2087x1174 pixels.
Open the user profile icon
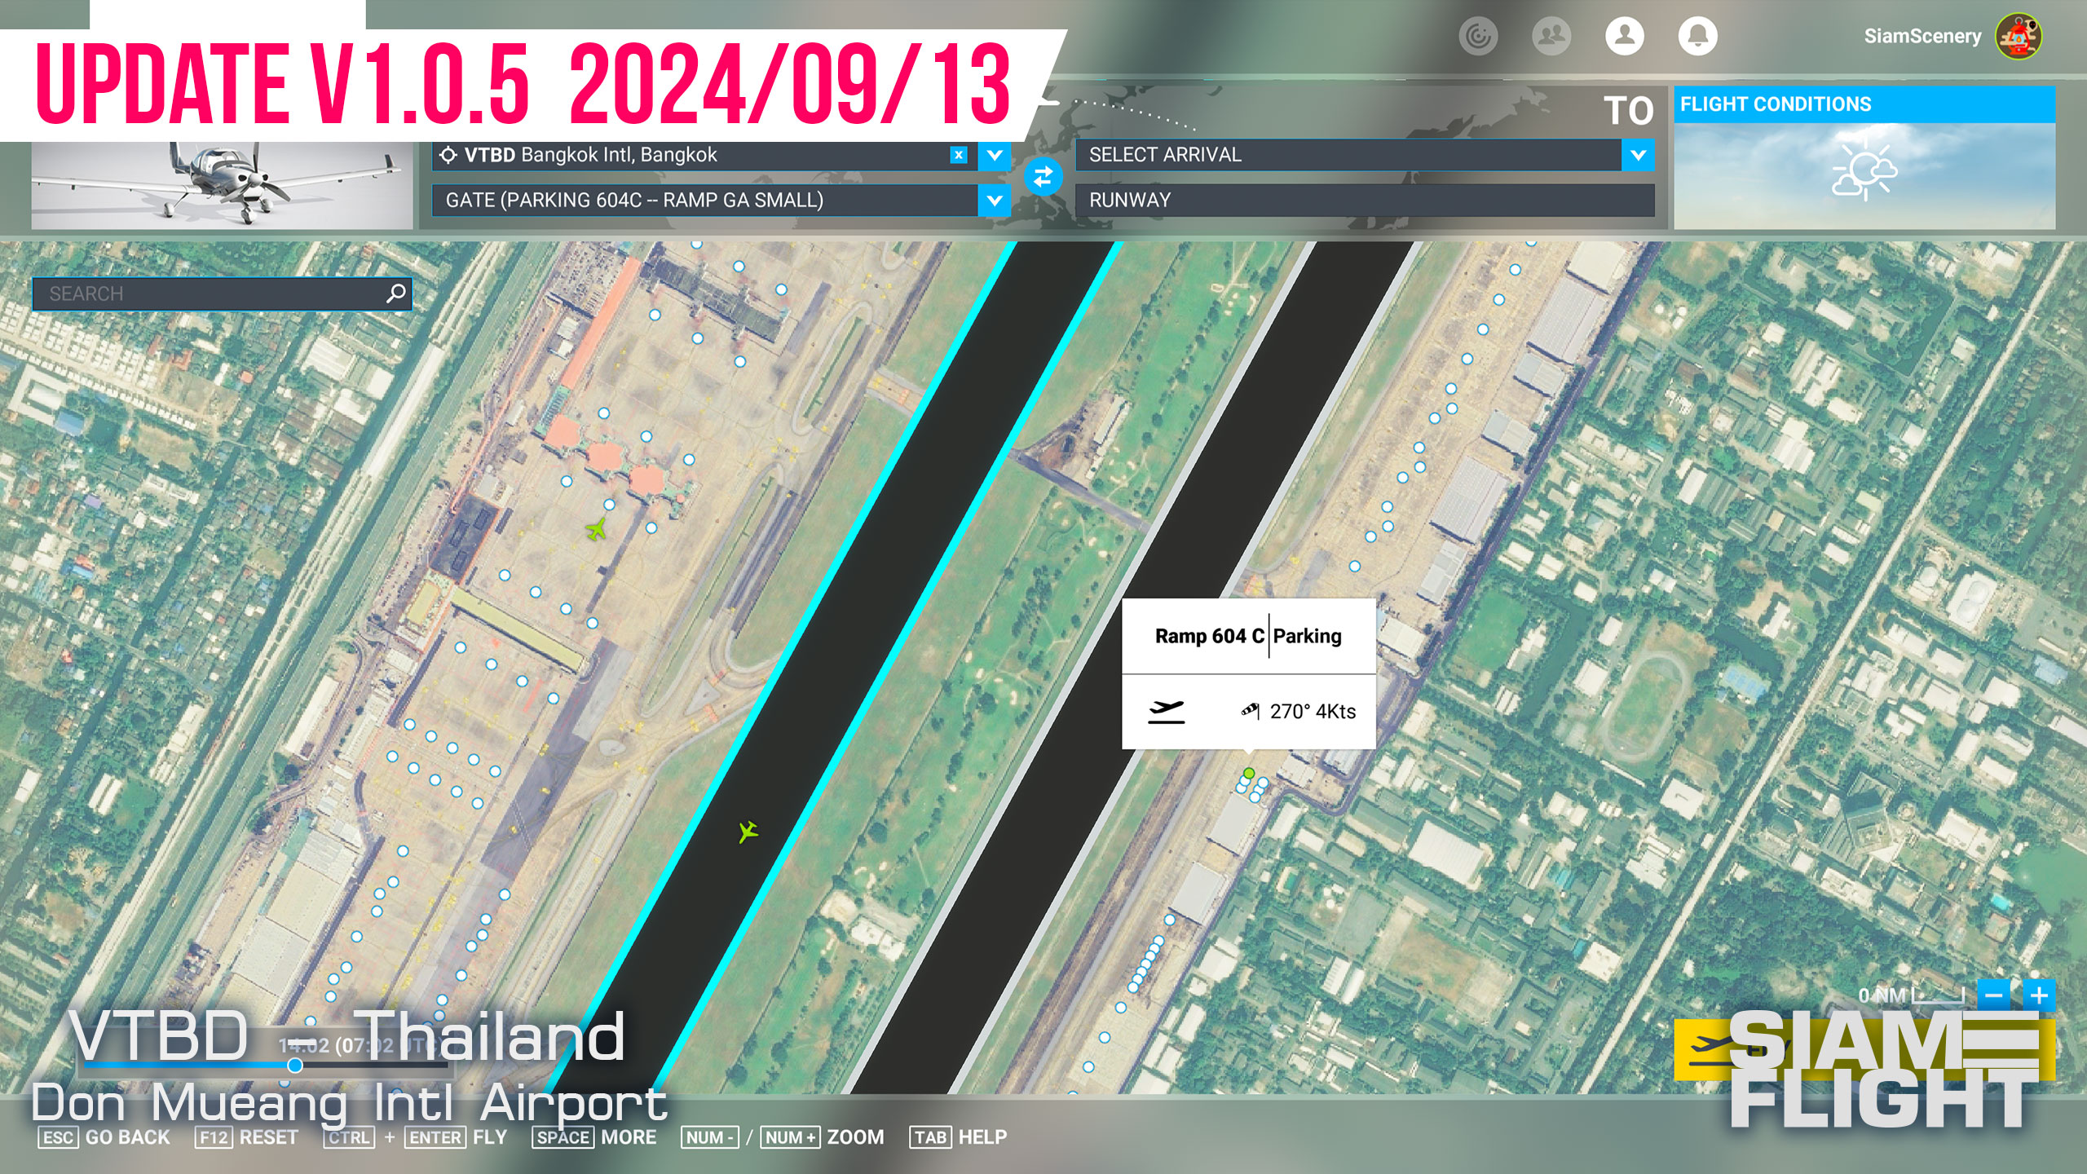(1624, 36)
